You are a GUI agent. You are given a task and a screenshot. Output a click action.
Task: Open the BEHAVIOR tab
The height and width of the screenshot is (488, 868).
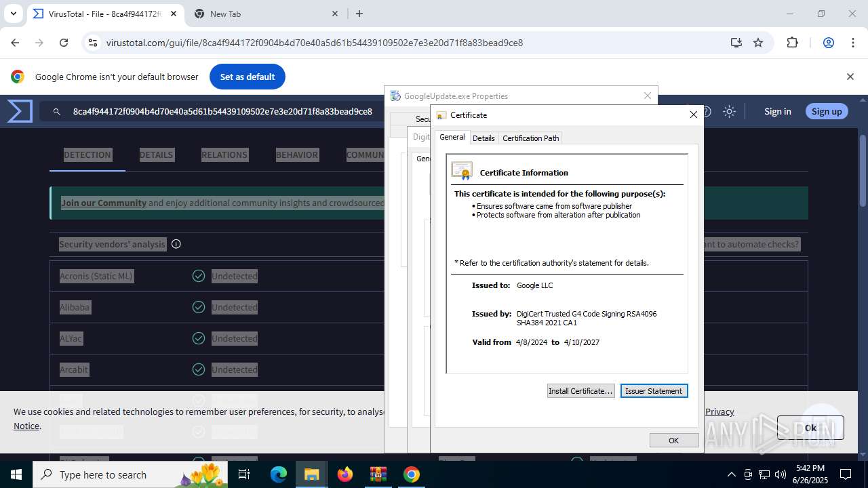297,155
